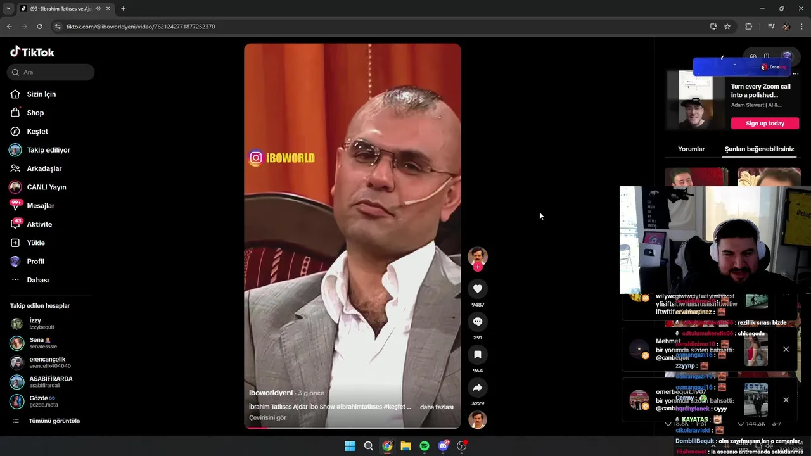The image size is (811, 456).
Task: Share the video with arrow icon
Action: click(478, 388)
